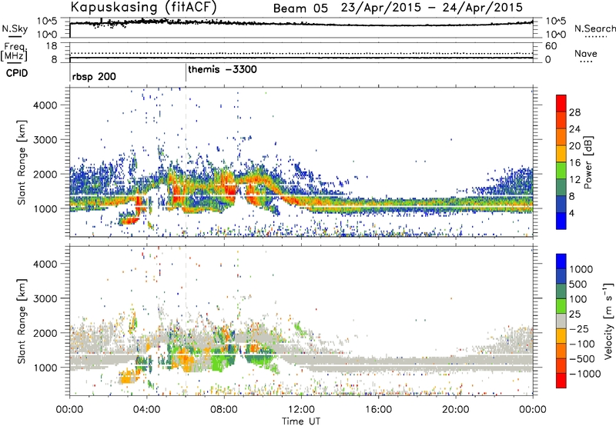
Task: Click the '28' value on the power colorbar
Action: [574, 112]
